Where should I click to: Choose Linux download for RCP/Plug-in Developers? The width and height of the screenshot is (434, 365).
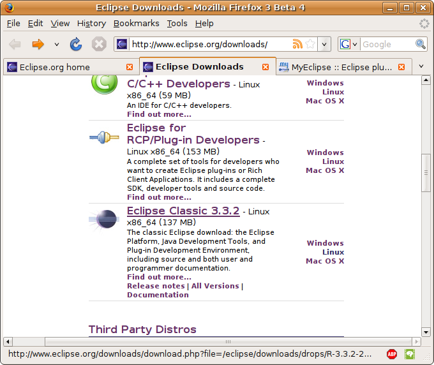click(x=333, y=161)
